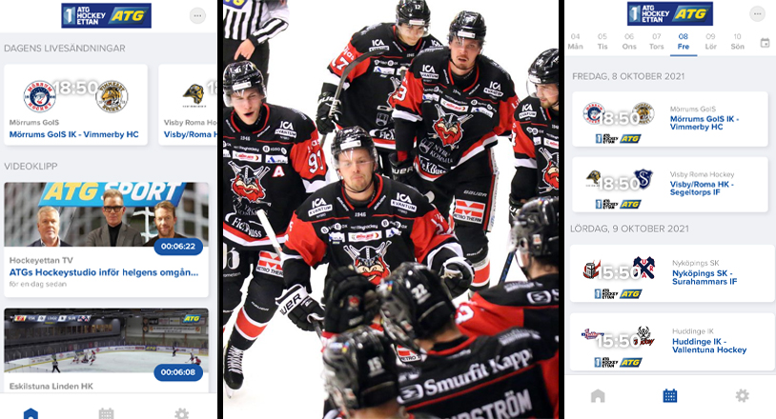Open calendar icon in left bottom bar
Image resolution: width=776 pixels, height=419 pixels.
[x=106, y=413]
